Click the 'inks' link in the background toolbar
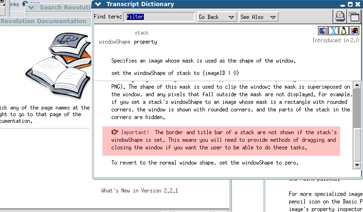 (x=14, y=4)
